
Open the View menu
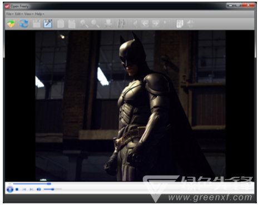[29, 14]
